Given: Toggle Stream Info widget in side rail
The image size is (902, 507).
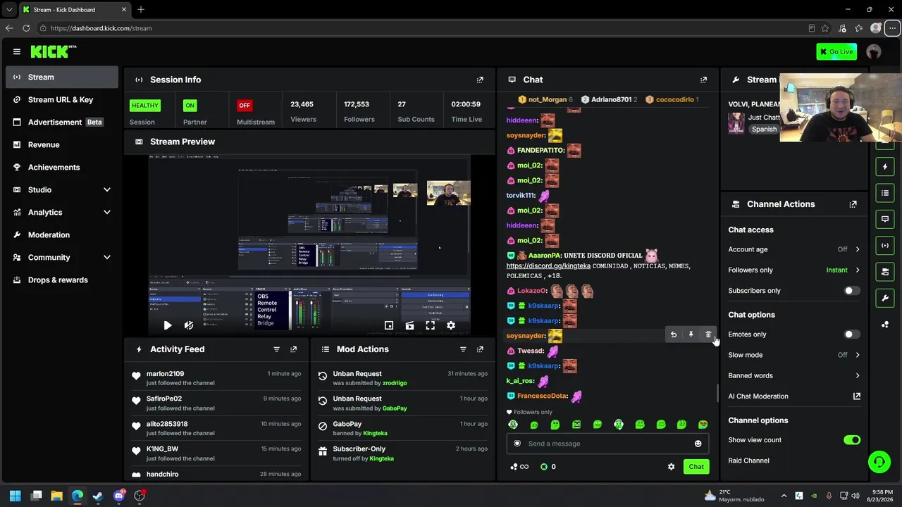Looking at the screenshot, I should [885, 298].
